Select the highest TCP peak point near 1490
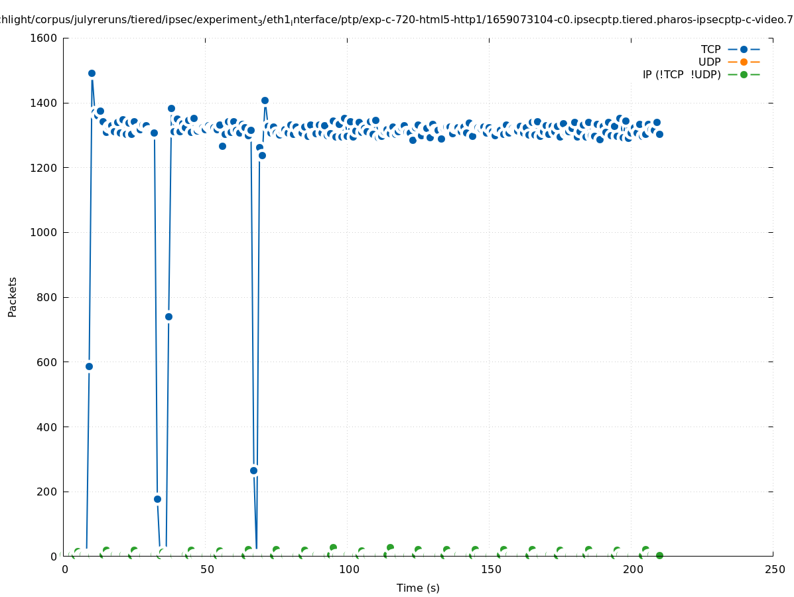Screen dimensions: 794x597 92,74
